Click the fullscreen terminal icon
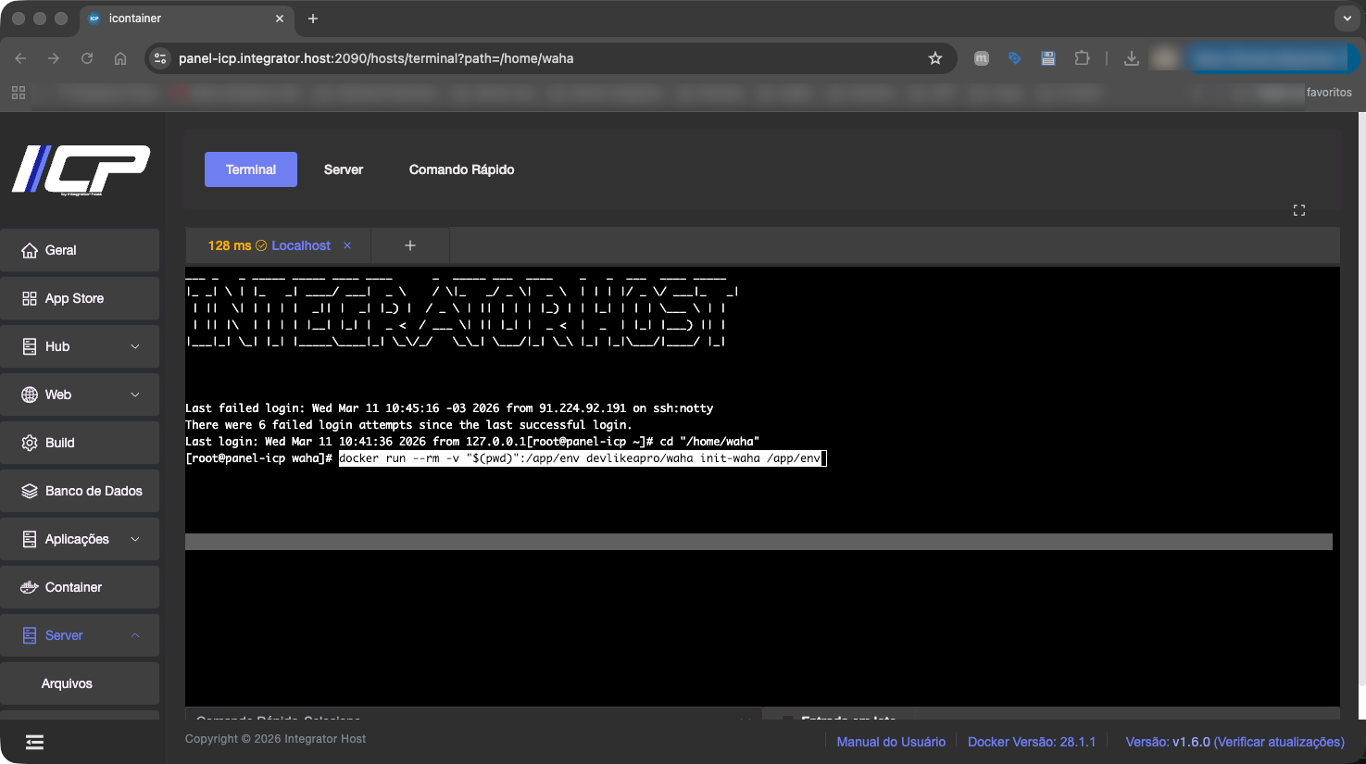This screenshot has width=1366, height=764. click(x=1298, y=210)
